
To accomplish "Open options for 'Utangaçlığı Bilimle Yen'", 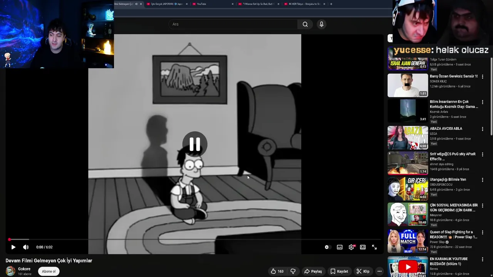I will tap(483, 180).
